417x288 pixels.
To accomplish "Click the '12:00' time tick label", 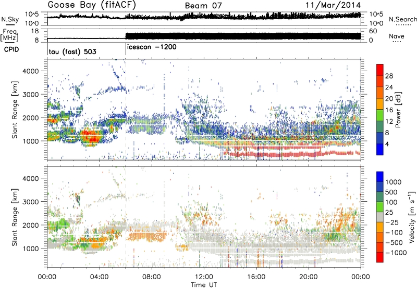I will 204,277.
